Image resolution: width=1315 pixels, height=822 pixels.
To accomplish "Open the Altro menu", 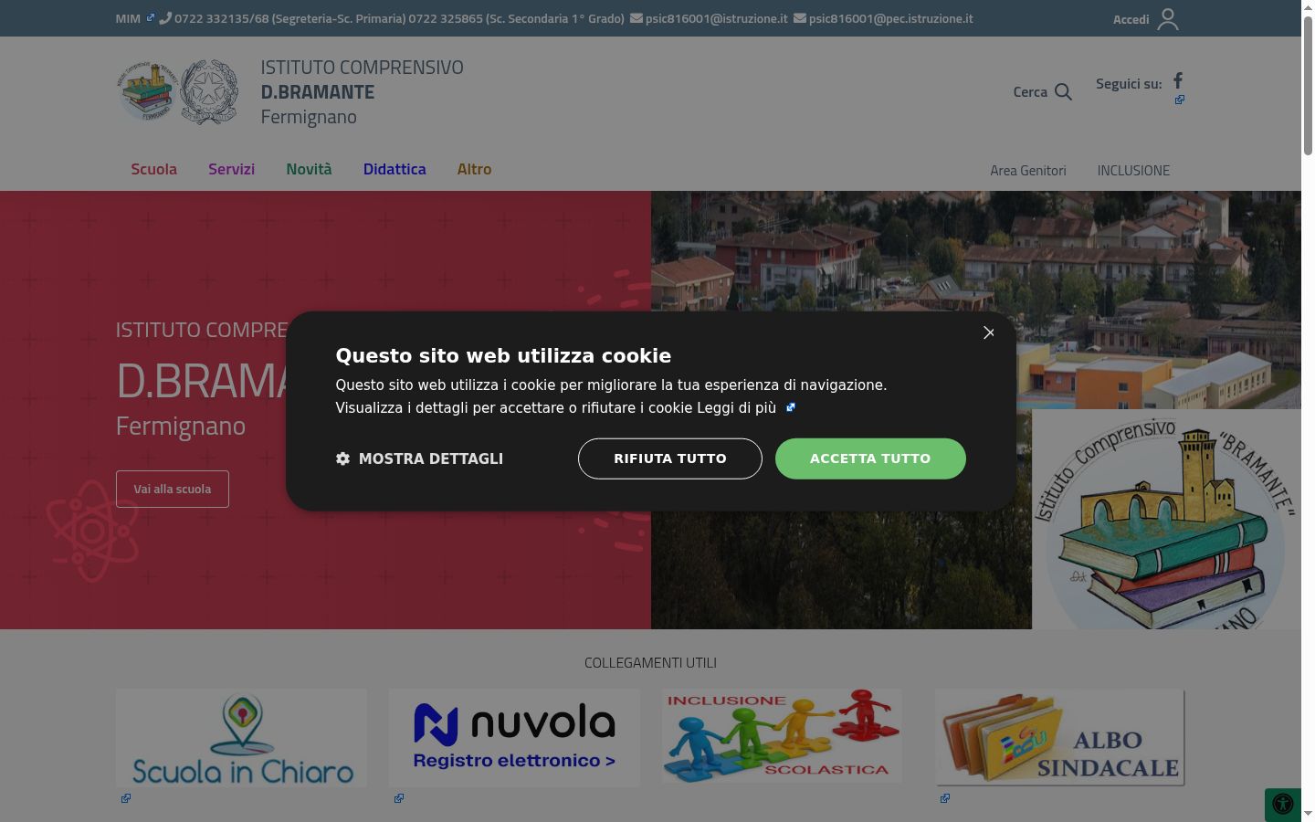I will coord(474,169).
